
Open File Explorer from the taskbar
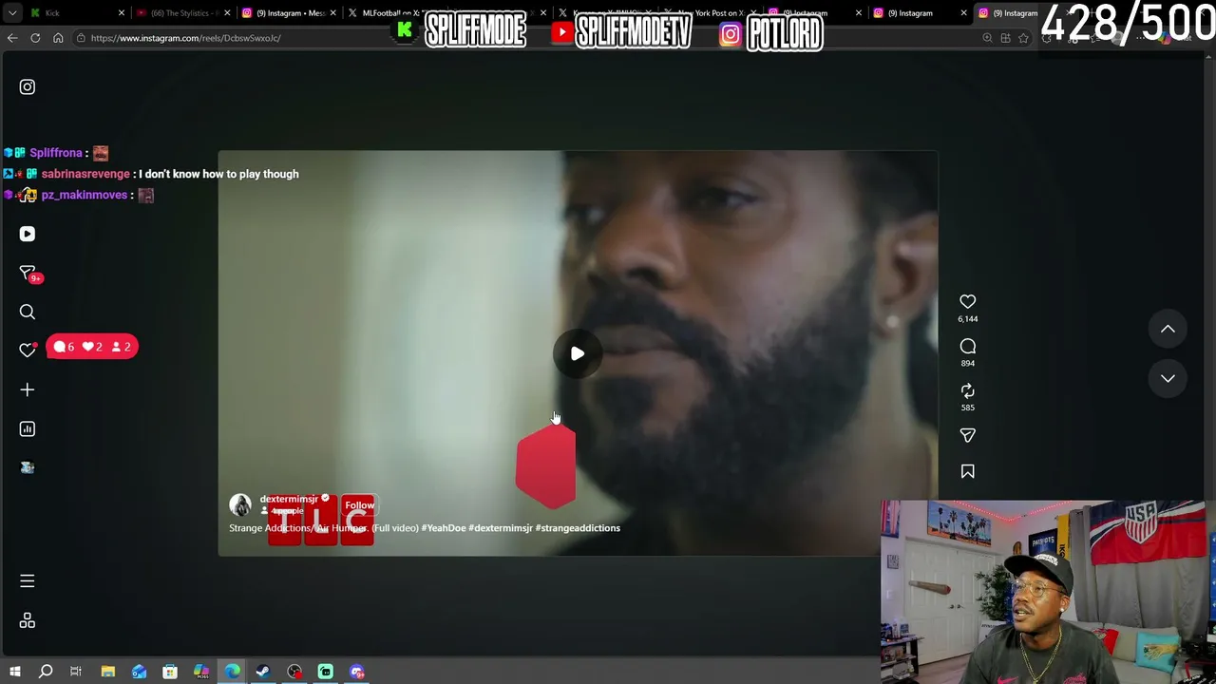[108, 672]
